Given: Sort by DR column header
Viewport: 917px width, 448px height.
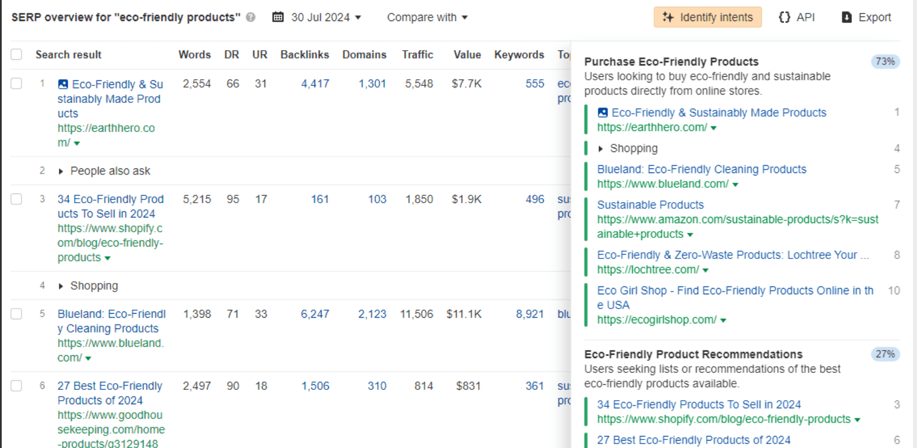Looking at the screenshot, I should point(231,55).
